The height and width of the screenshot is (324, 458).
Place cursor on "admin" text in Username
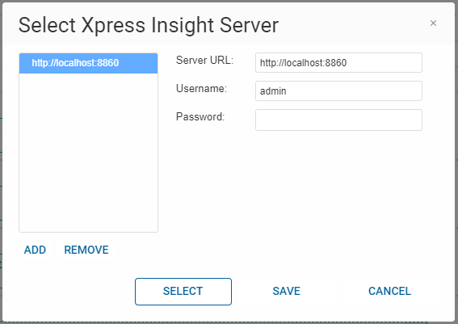(x=273, y=91)
